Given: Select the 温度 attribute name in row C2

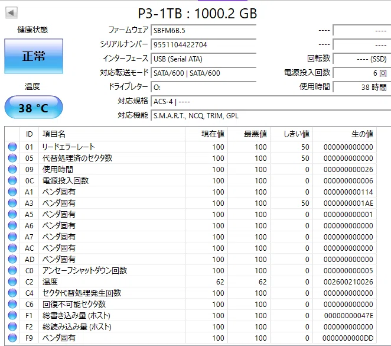Looking at the screenshot, I should [x=50, y=282].
